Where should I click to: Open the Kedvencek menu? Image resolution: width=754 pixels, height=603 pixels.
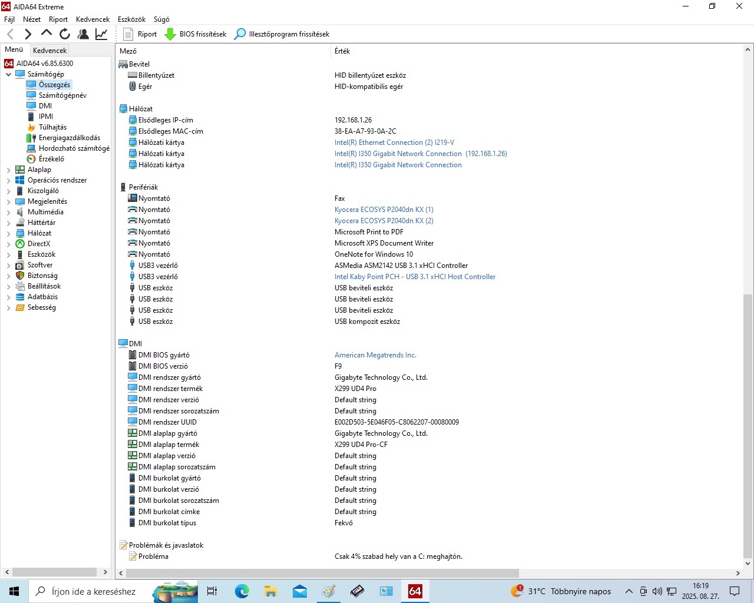pyautogui.click(x=92, y=19)
